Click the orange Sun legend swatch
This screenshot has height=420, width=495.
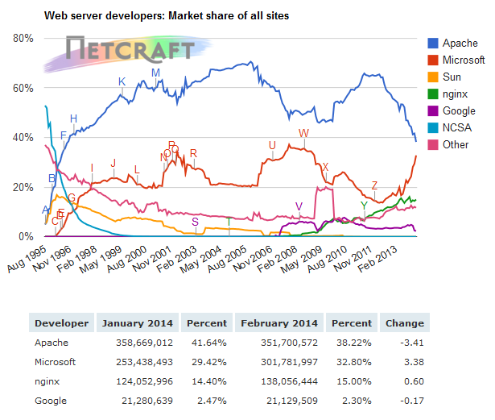click(433, 77)
